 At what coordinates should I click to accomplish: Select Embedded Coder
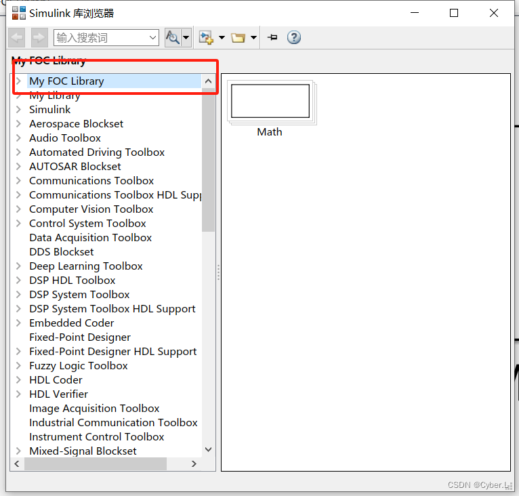point(72,323)
